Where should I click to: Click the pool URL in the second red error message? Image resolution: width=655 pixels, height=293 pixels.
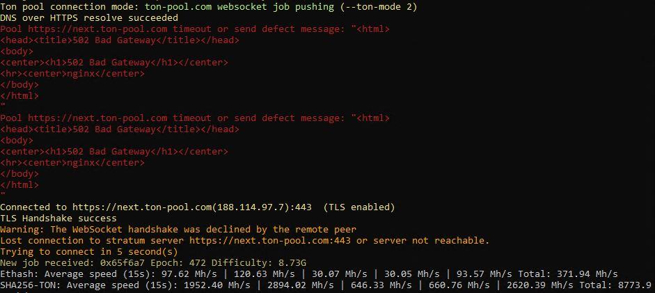click(x=97, y=118)
